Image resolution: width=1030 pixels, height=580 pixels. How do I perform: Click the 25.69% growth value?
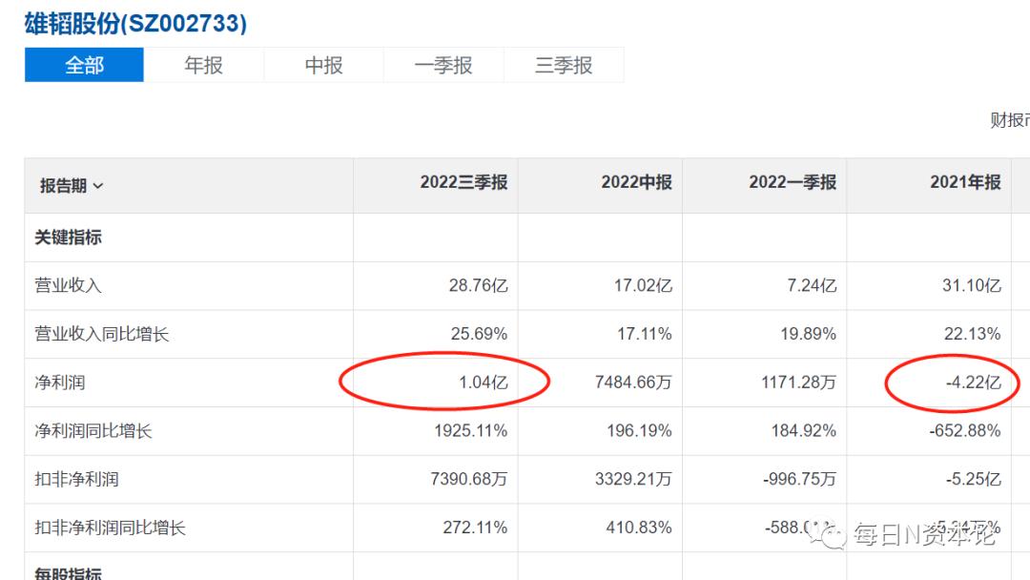point(479,334)
